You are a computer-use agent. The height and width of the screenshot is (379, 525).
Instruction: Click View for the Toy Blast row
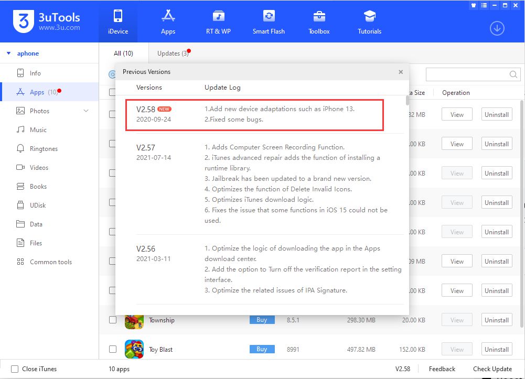coord(457,349)
